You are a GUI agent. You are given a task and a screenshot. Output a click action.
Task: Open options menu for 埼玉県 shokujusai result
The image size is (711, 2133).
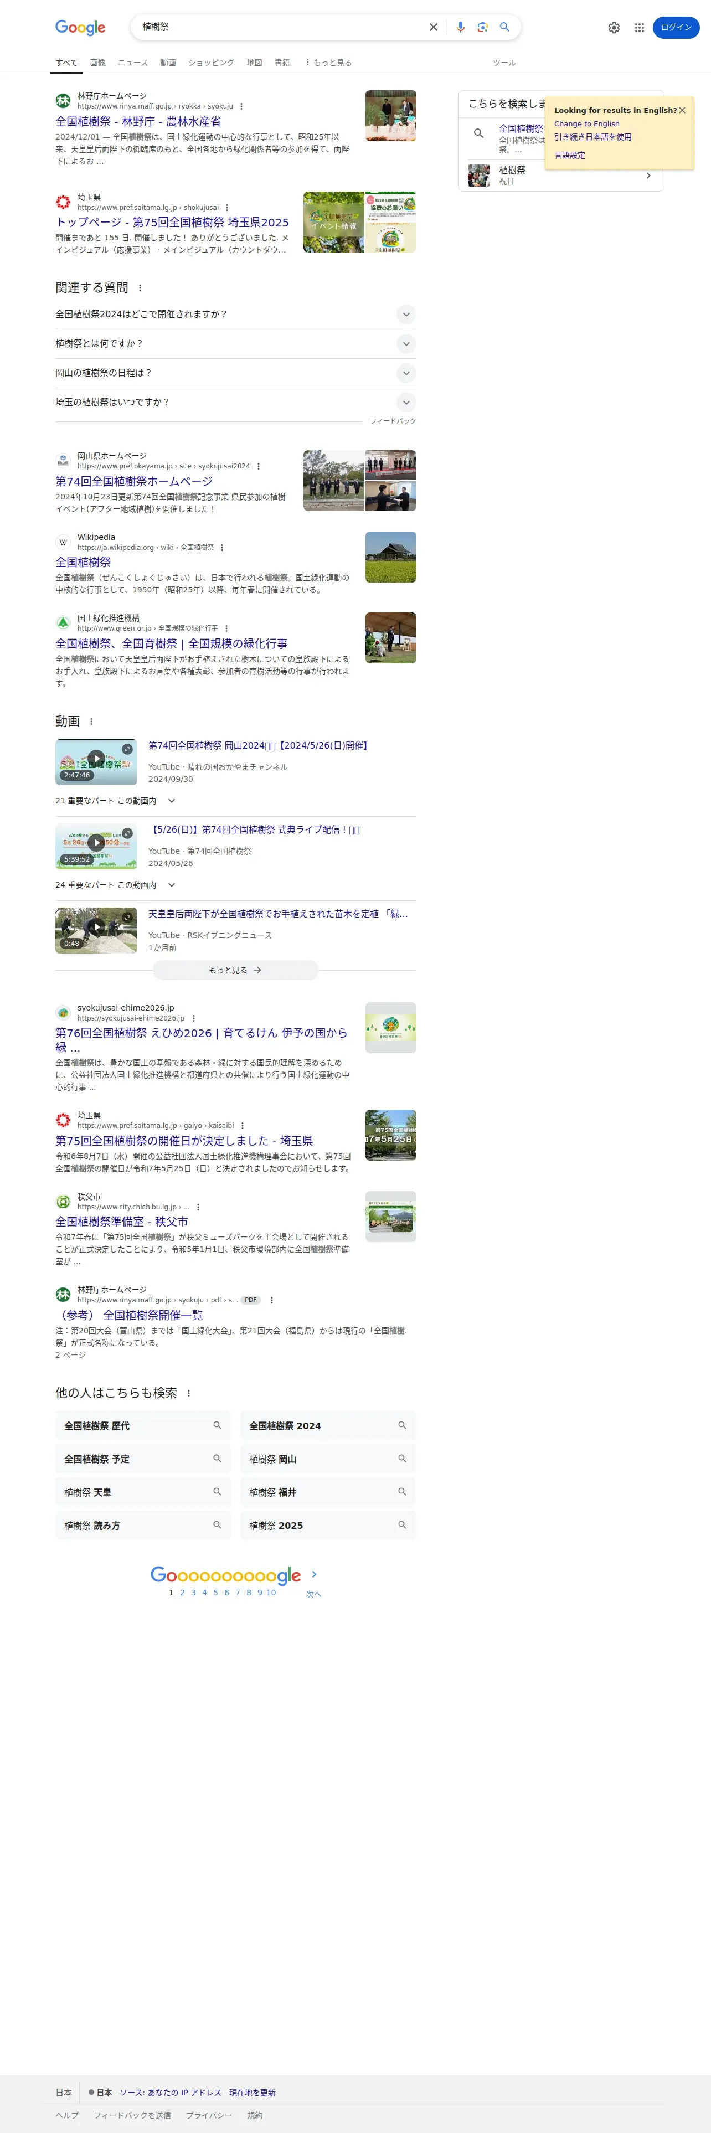(227, 208)
